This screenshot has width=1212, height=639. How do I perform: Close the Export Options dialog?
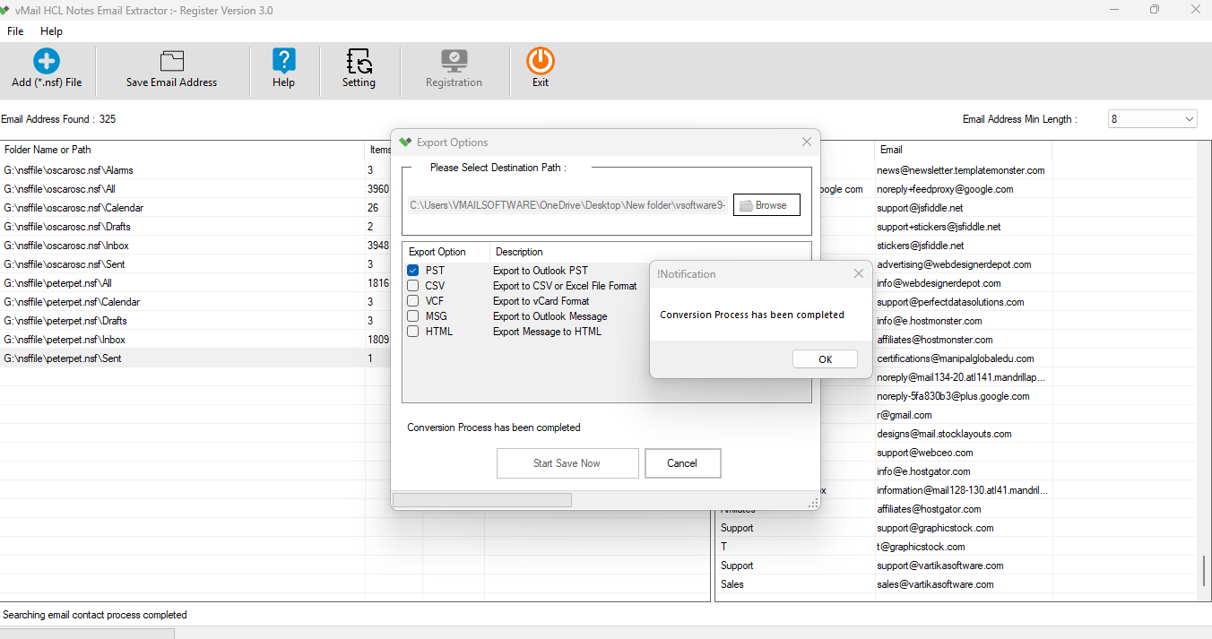point(806,142)
